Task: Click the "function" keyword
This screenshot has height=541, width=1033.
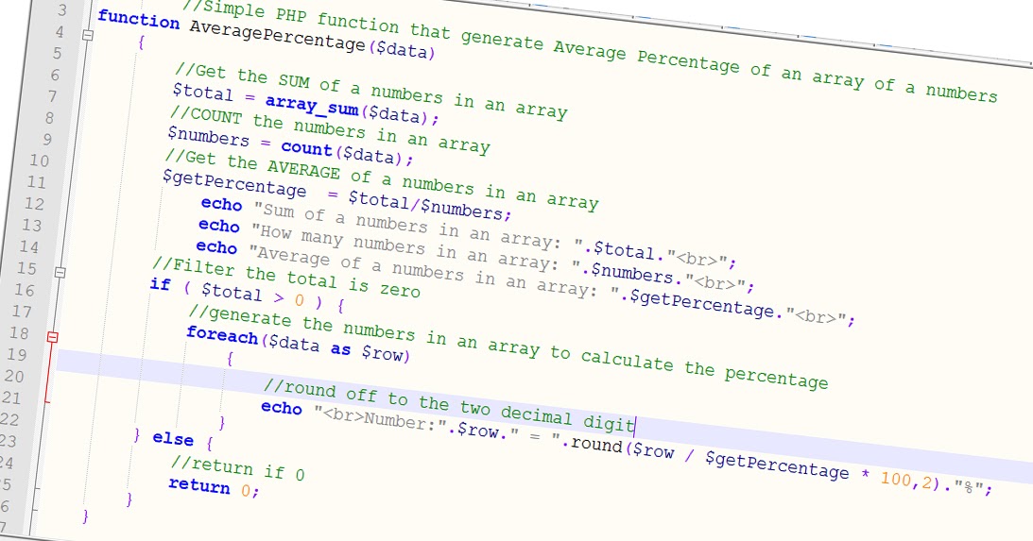Action: click(138, 20)
